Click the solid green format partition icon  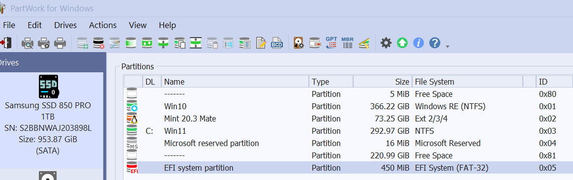coord(131,43)
